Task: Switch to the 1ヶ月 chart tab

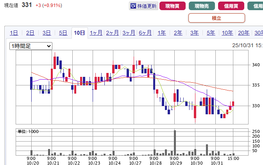Action: (x=96, y=33)
